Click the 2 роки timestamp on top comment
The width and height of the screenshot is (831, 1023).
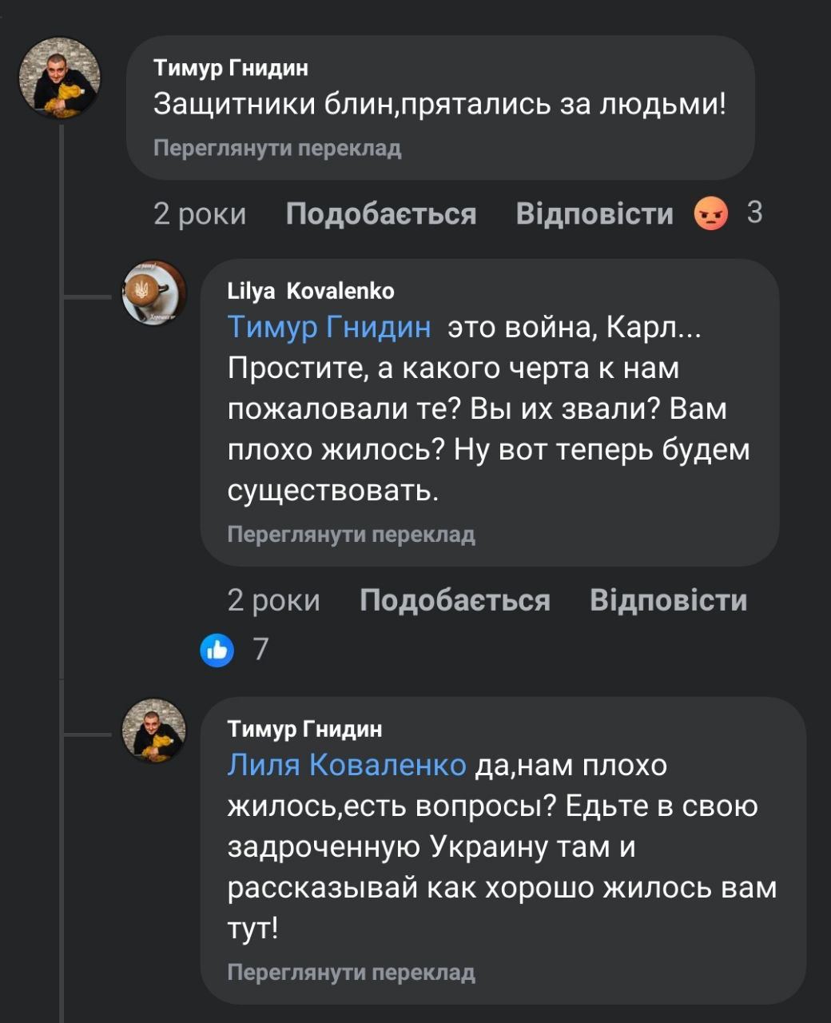(200, 213)
